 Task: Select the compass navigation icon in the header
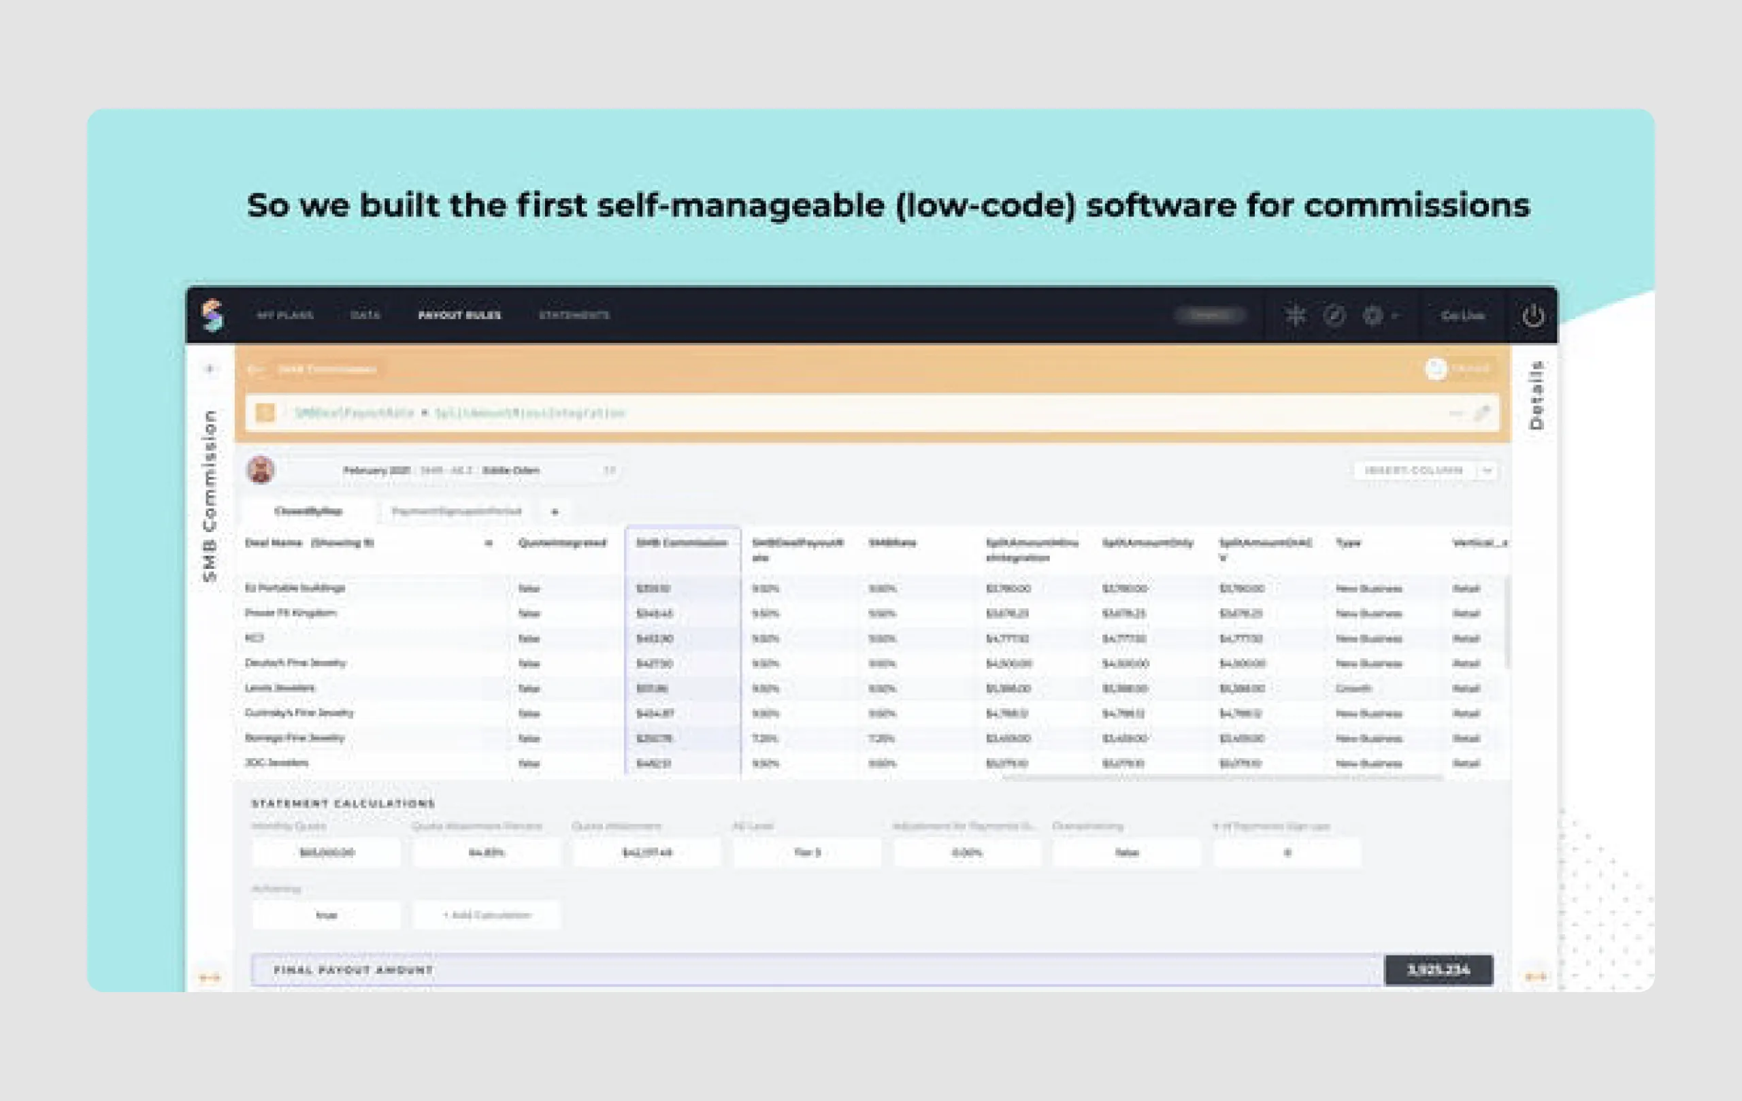[1333, 316]
